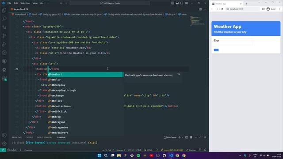Create a new terminal with plus icon
This screenshot has width=283, height=159.
180,137
